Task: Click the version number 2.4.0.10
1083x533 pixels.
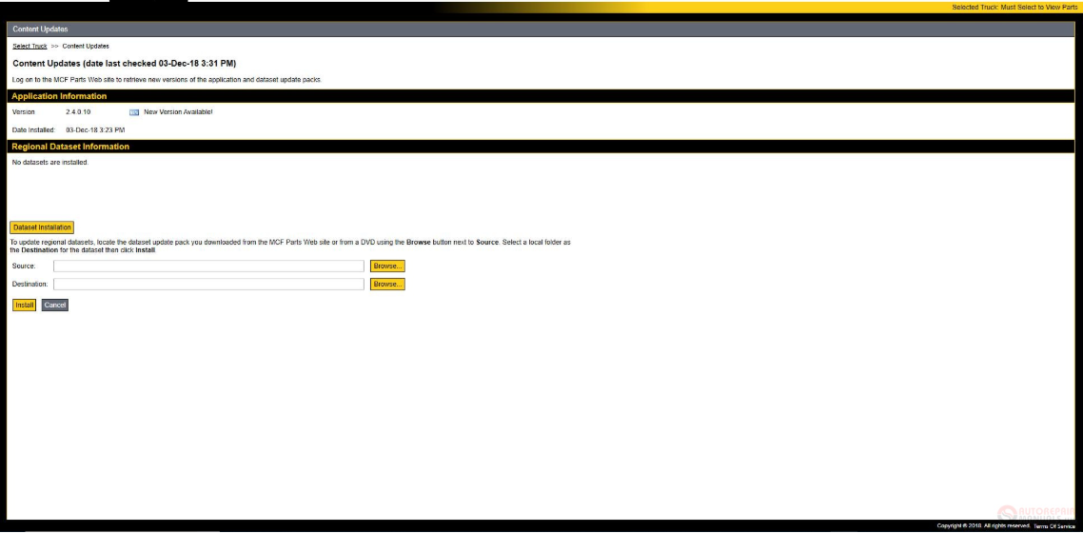Action: [78, 112]
